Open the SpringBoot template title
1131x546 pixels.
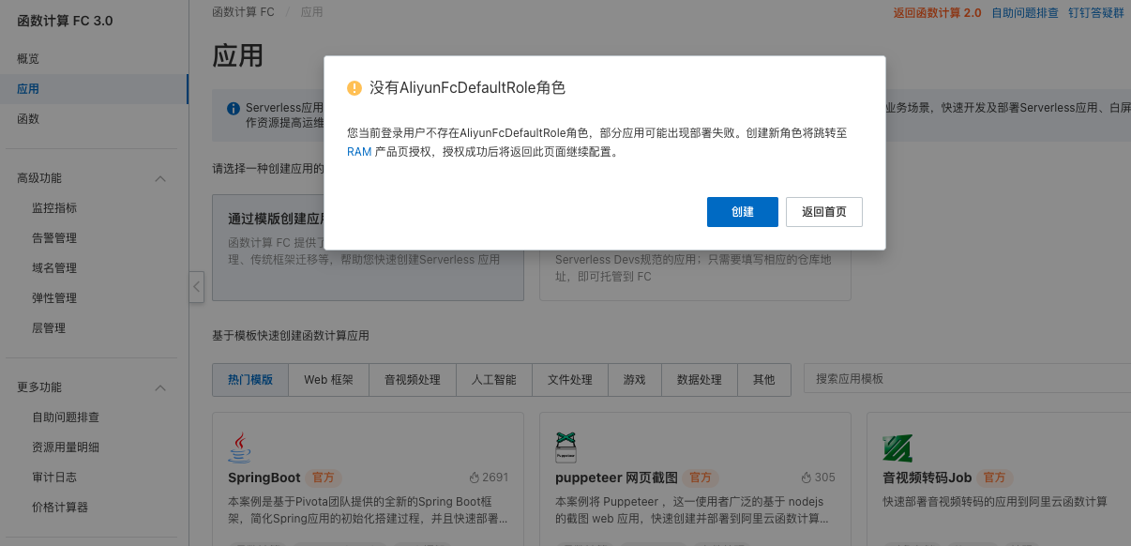(x=264, y=478)
